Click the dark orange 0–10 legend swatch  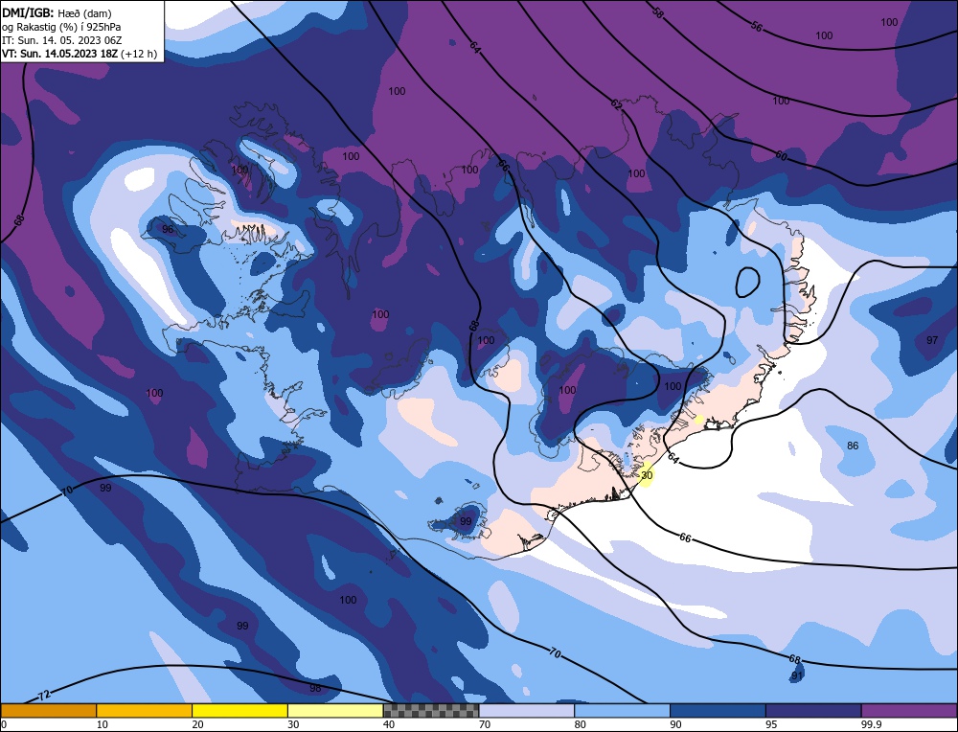pos(48,711)
